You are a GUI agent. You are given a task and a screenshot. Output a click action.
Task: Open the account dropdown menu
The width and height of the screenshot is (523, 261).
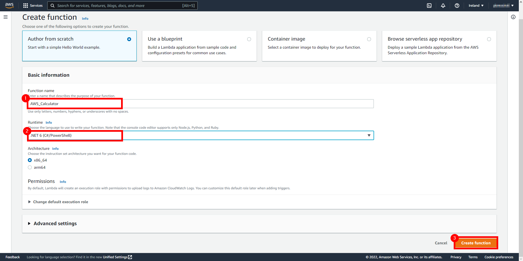(x=503, y=6)
